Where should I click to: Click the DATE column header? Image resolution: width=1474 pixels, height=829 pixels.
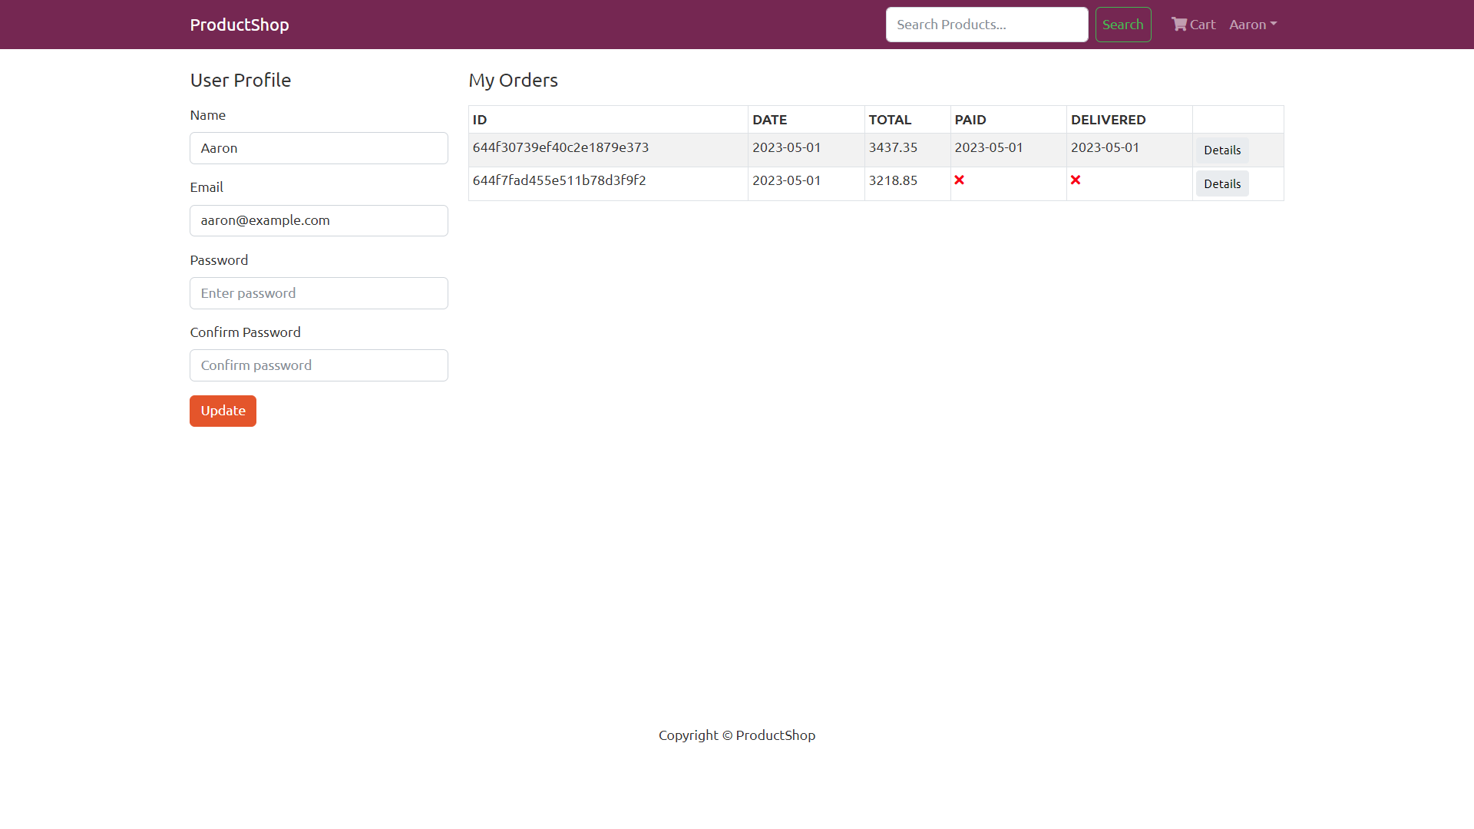[x=769, y=120]
